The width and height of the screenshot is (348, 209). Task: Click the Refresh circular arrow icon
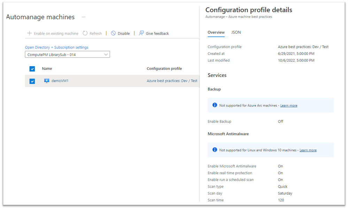point(85,33)
